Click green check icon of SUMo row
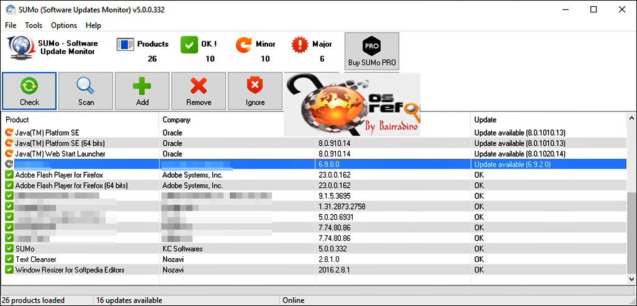Screen dimensions: 637x306 tap(9, 248)
